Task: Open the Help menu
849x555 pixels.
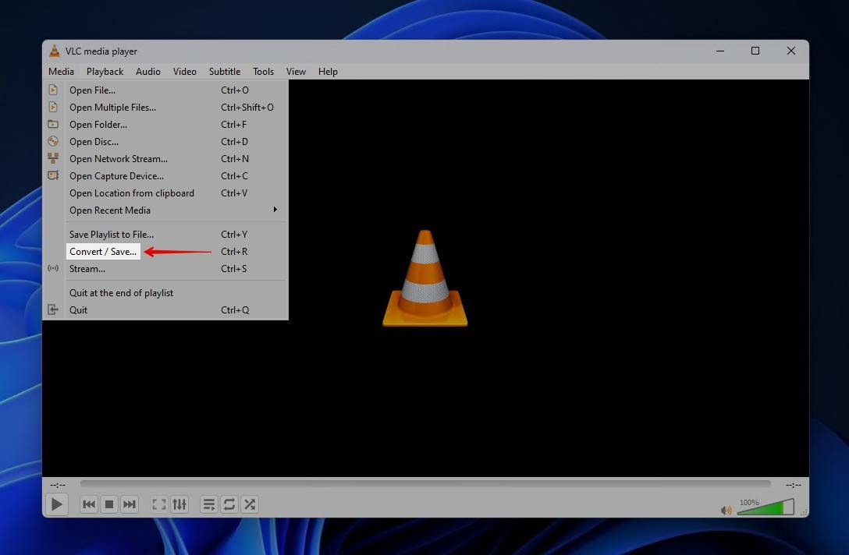Action: tap(328, 72)
